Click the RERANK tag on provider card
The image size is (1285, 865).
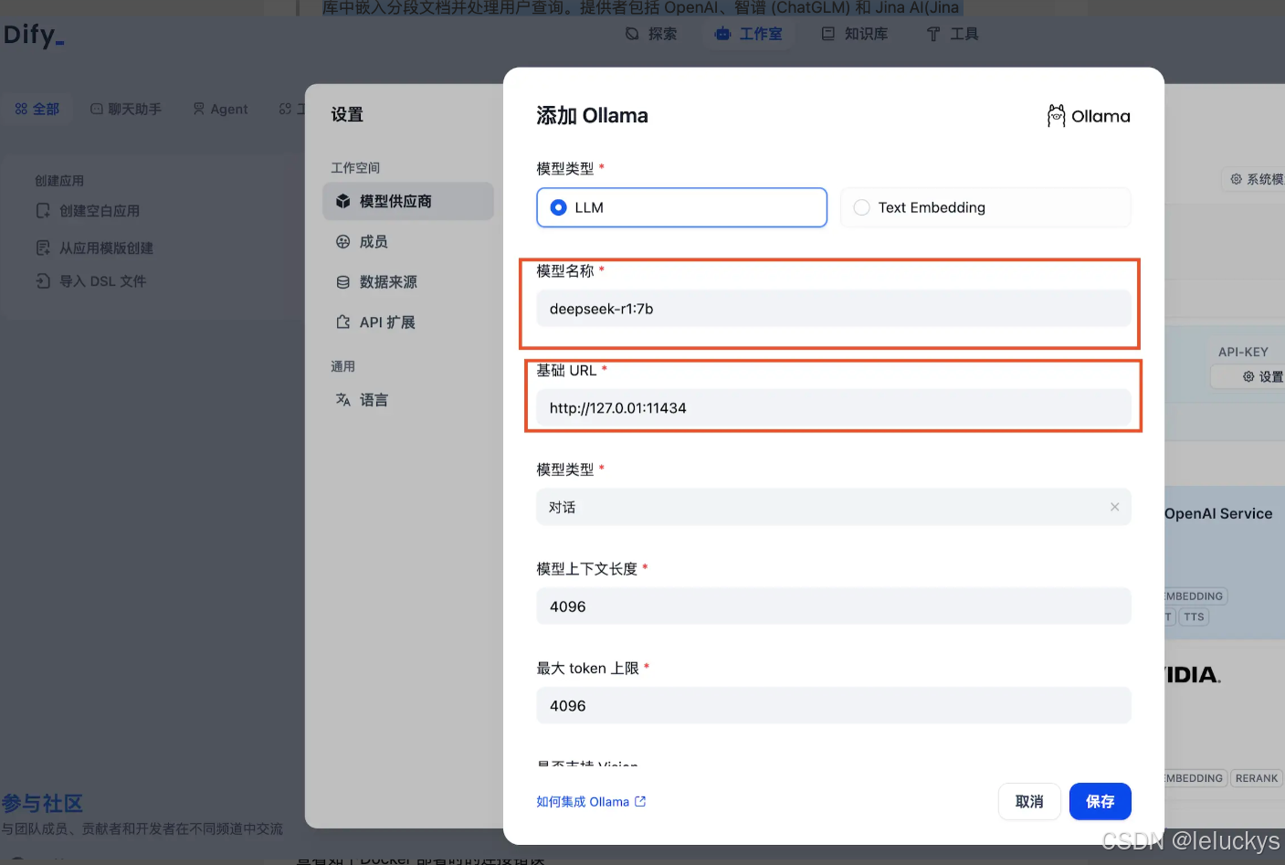point(1257,778)
